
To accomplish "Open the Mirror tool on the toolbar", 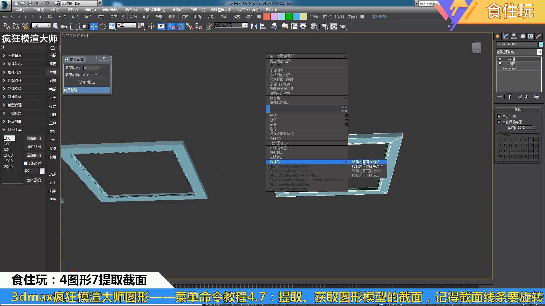I will click(x=254, y=26).
